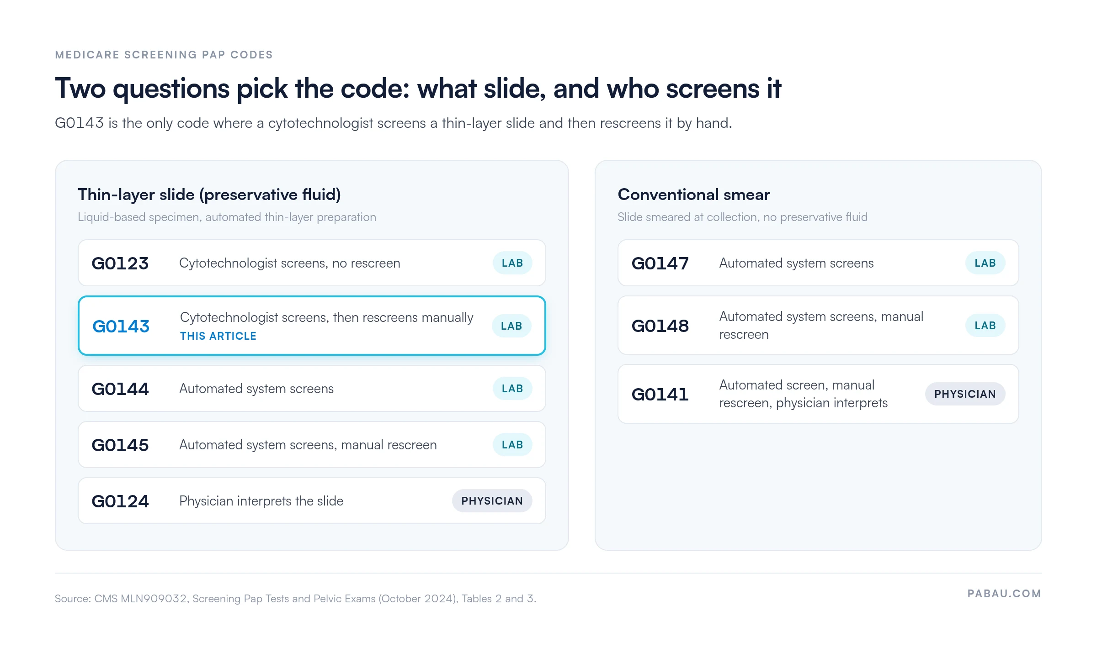The width and height of the screenshot is (1097, 653).
Task: Select the G0147 conventional smear row
Action: pos(818,263)
